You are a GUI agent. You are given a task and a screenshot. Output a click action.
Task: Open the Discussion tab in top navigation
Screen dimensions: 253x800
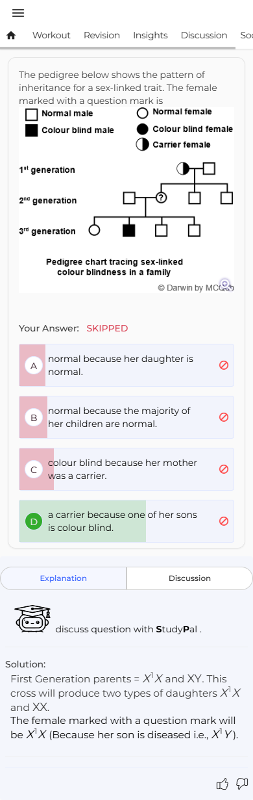[x=204, y=36]
